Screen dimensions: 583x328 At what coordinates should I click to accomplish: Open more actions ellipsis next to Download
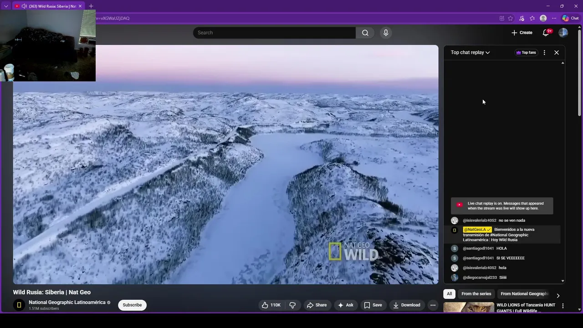point(433,305)
